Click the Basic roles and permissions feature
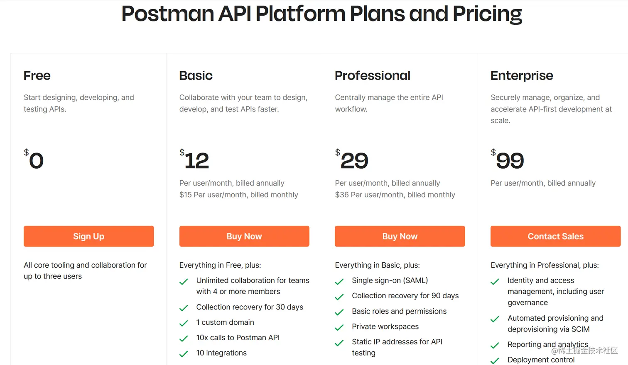This screenshot has width=628, height=365. [399, 311]
